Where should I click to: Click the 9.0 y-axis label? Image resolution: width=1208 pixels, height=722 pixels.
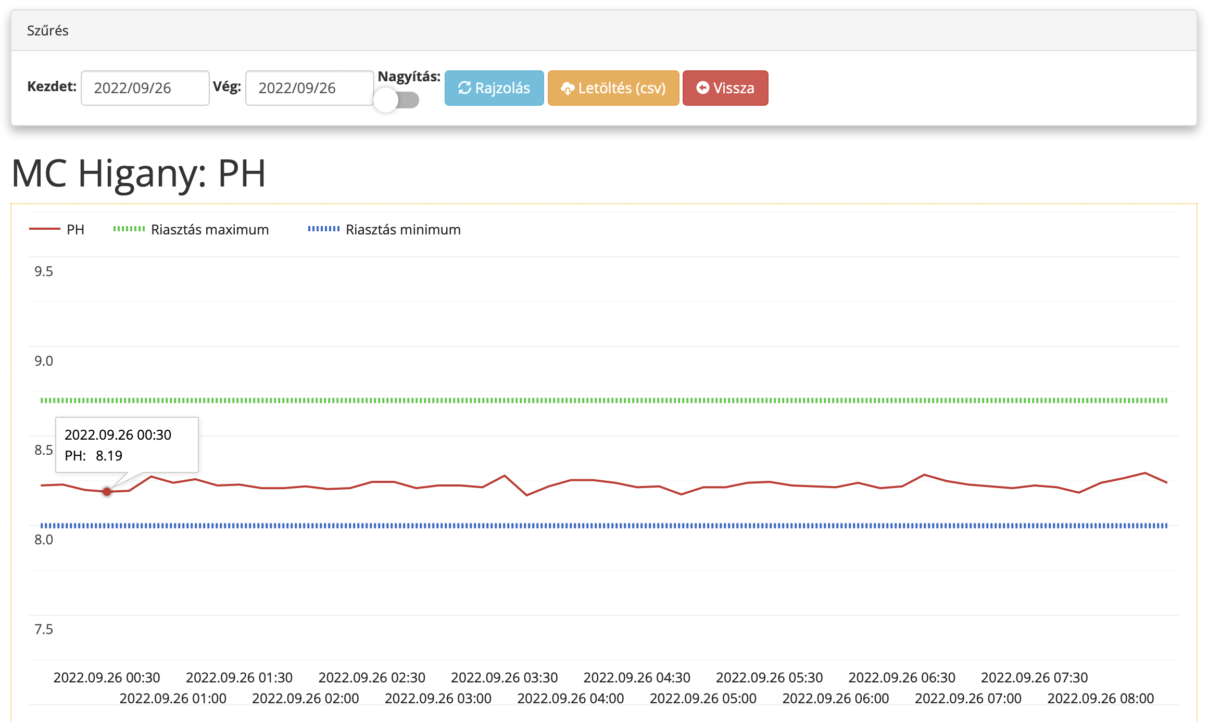click(x=44, y=361)
